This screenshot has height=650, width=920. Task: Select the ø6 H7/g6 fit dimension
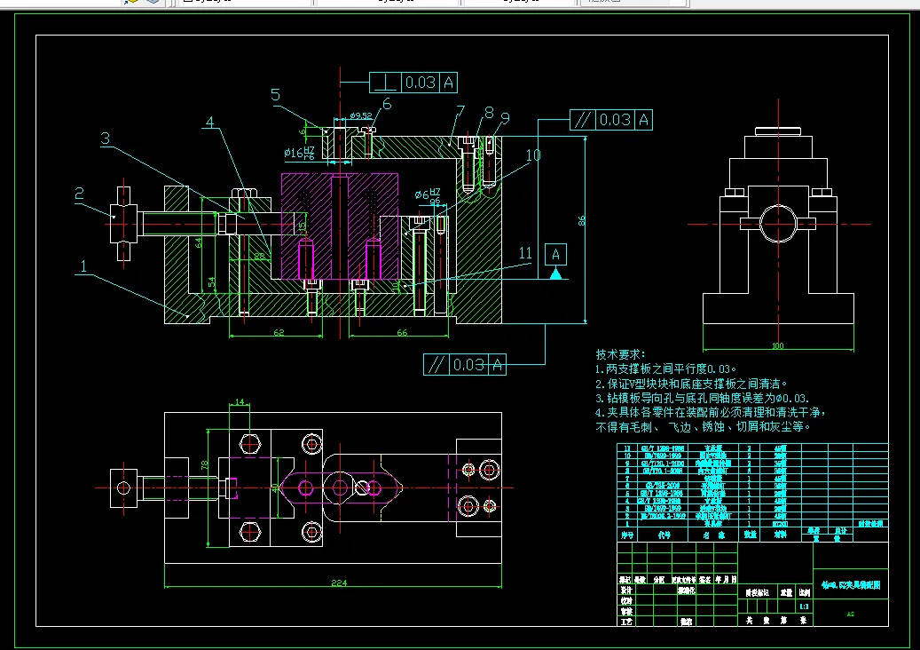[x=428, y=195]
